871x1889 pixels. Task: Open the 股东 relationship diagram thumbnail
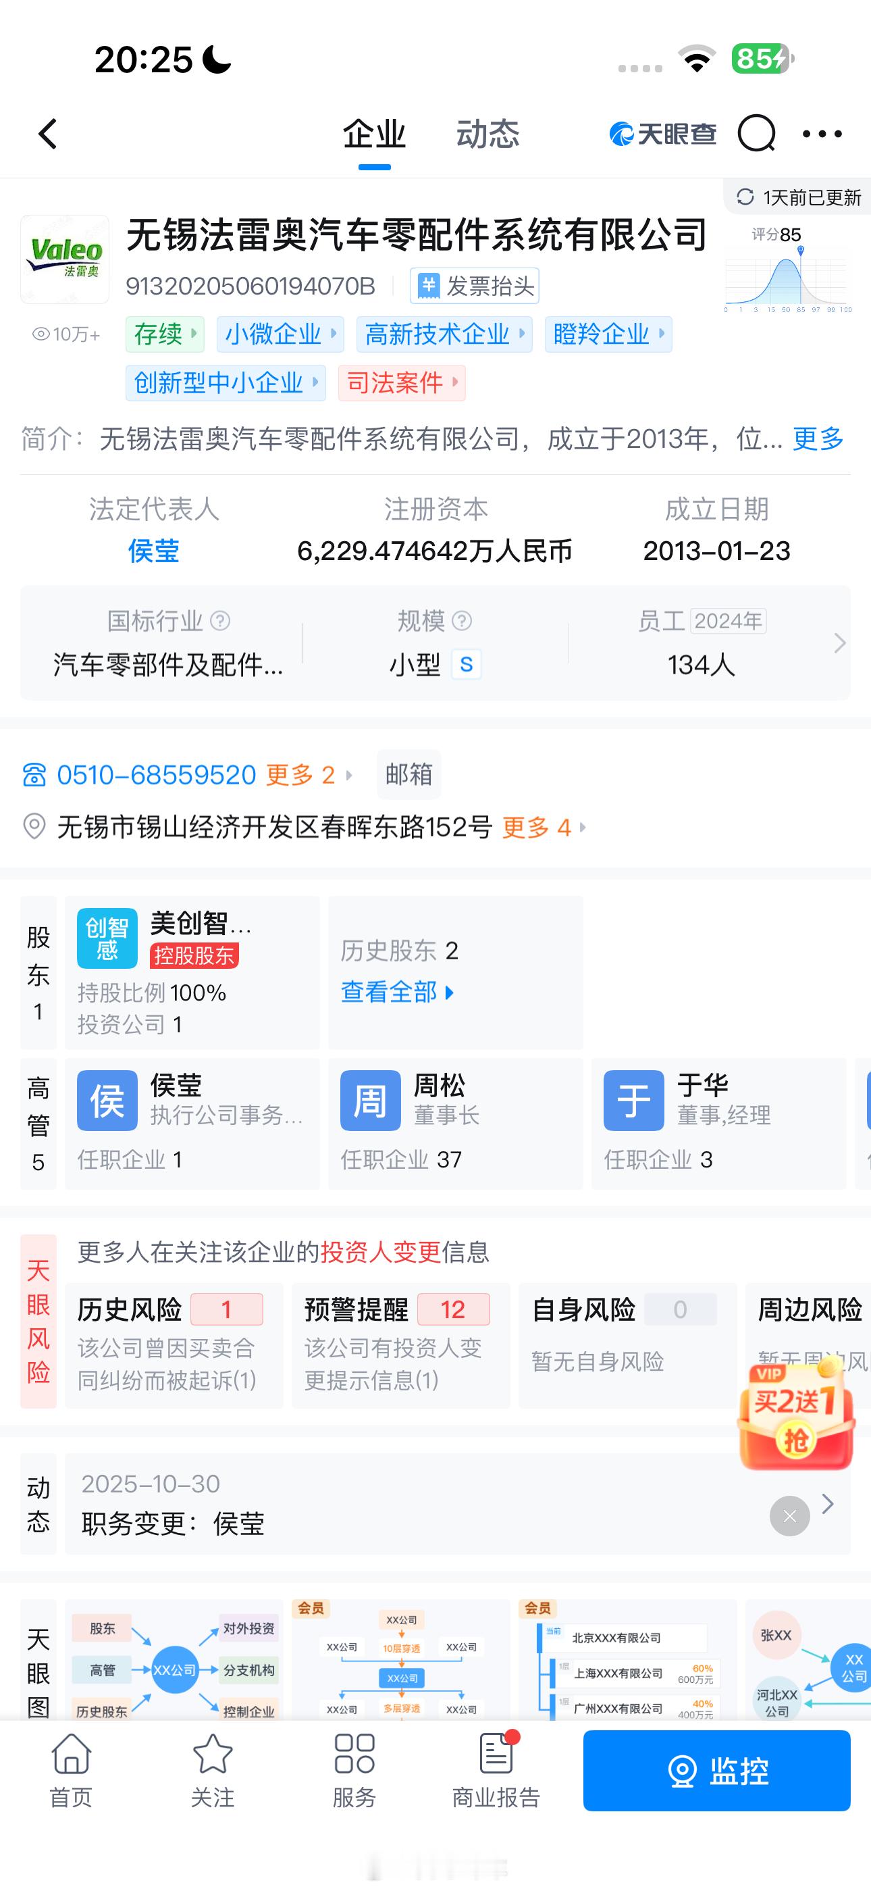(174, 1659)
